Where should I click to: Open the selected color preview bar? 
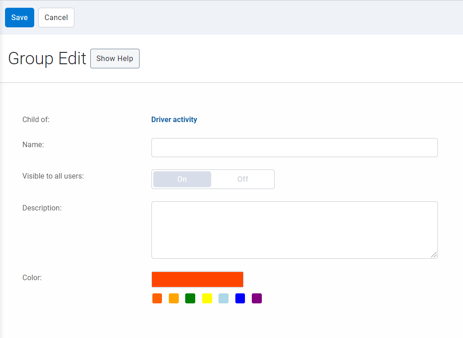198,279
